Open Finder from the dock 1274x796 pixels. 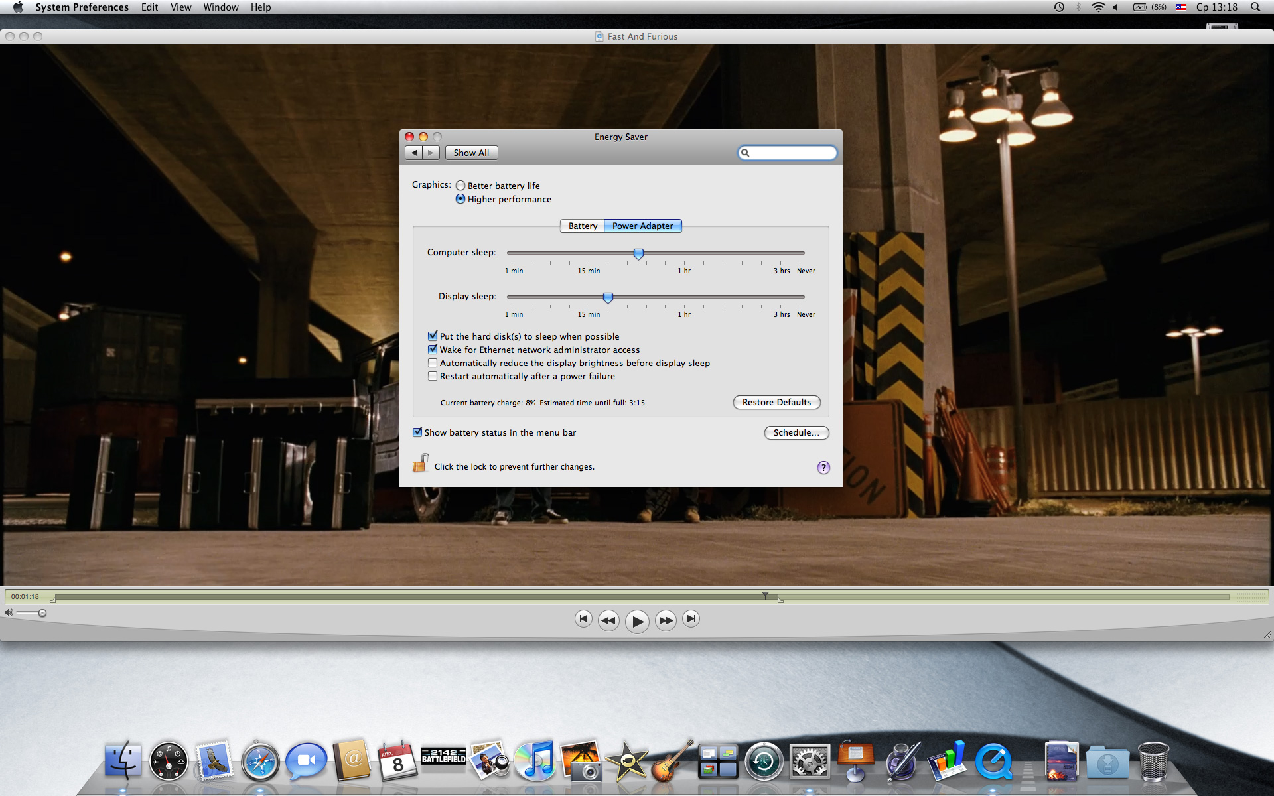point(123,761)
